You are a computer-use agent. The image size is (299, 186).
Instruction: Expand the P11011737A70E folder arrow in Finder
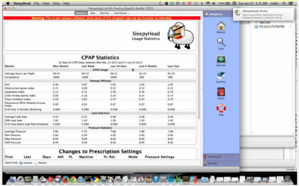(x=290, y=27)
